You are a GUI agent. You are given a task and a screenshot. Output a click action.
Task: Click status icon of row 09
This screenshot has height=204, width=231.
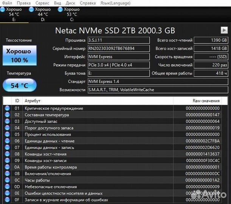click(x=7, y=161)
